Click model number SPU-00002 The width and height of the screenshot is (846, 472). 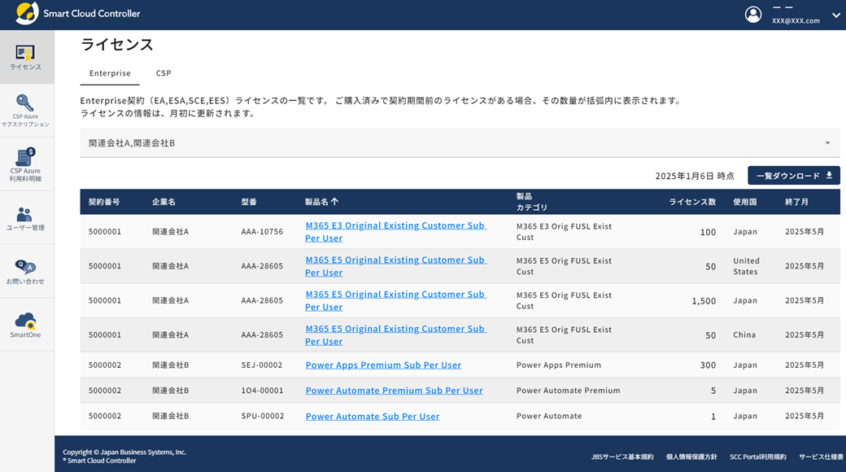pos(262,417)
